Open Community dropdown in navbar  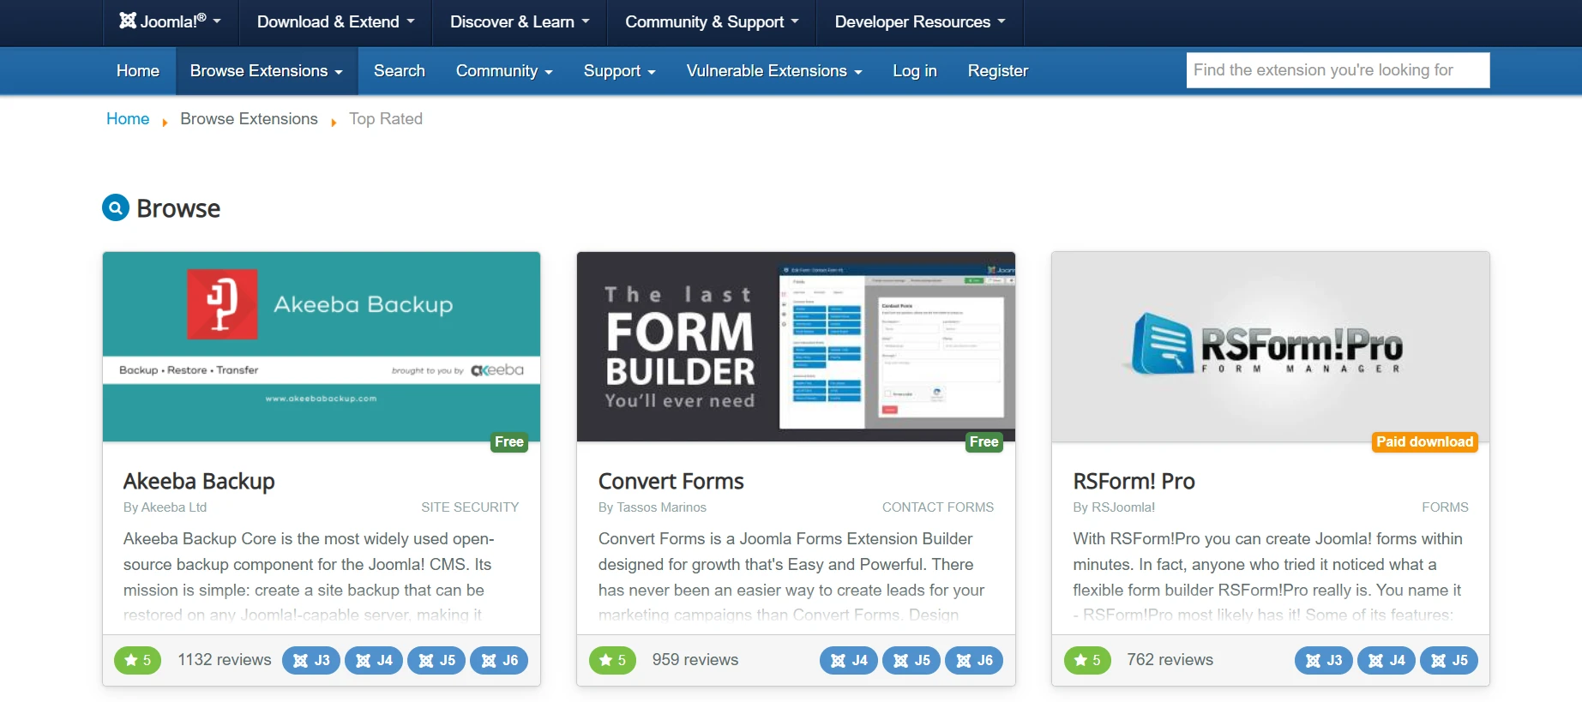[504, 71]
